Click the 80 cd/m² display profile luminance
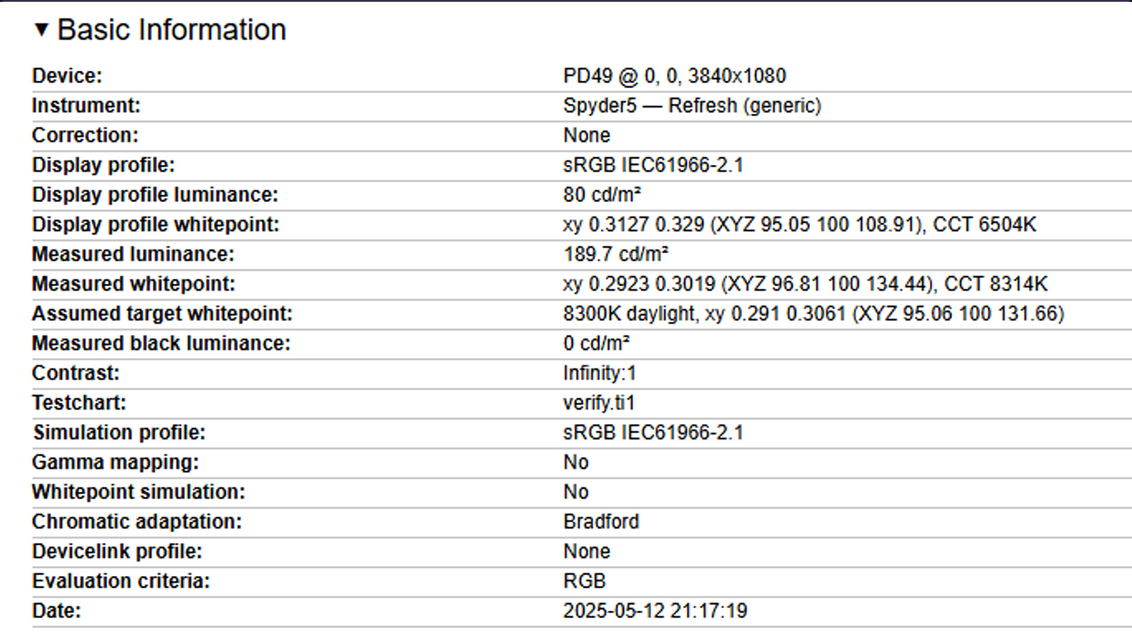This screenshot has width=1132, height=636. click(601, 195)
